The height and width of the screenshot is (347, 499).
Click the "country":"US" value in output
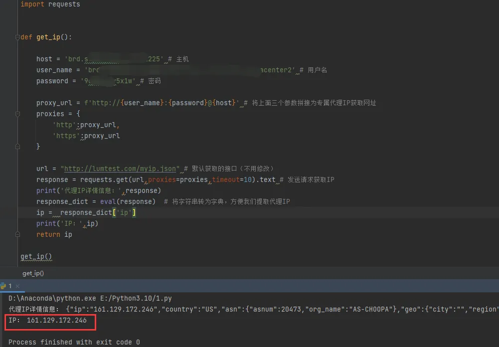coord(189,309)
